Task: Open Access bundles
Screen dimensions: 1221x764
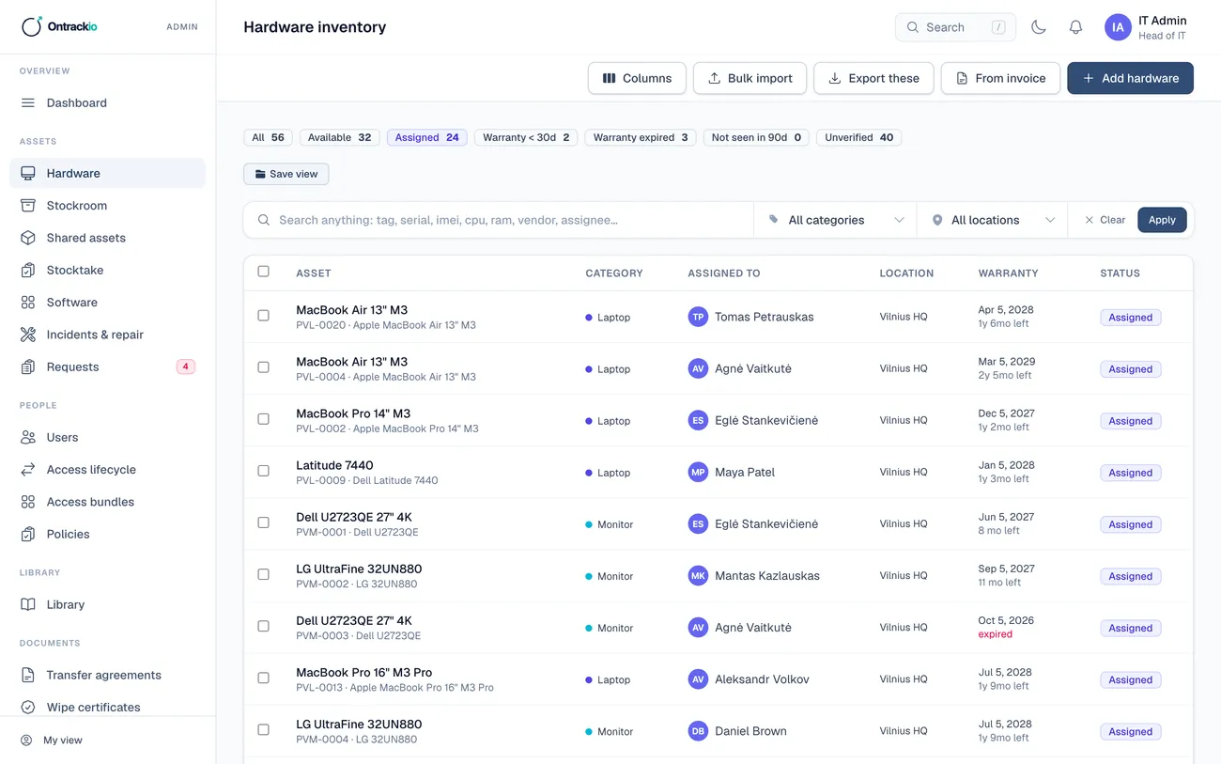Action: coord(107,502)
